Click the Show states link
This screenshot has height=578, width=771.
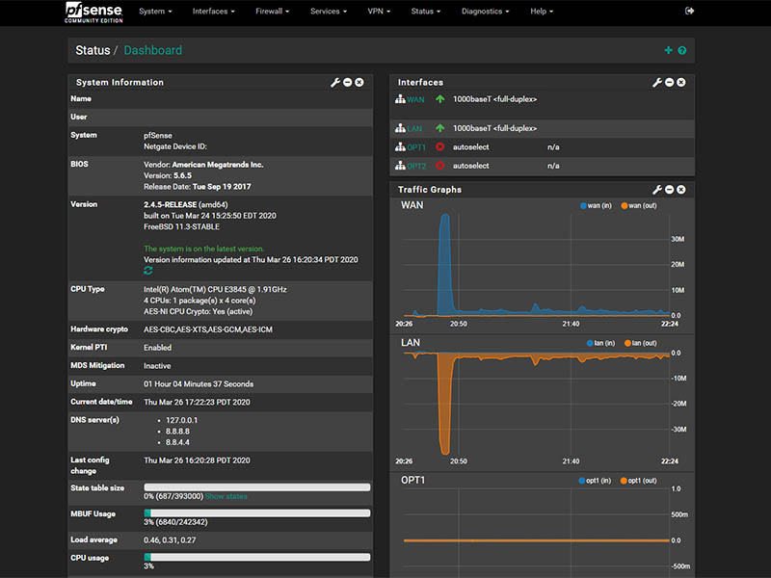pos(226,497)
